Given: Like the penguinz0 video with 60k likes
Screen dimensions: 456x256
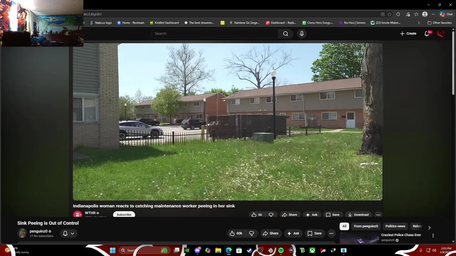Looking at the screenshot, I should click(x=236, y=233).
